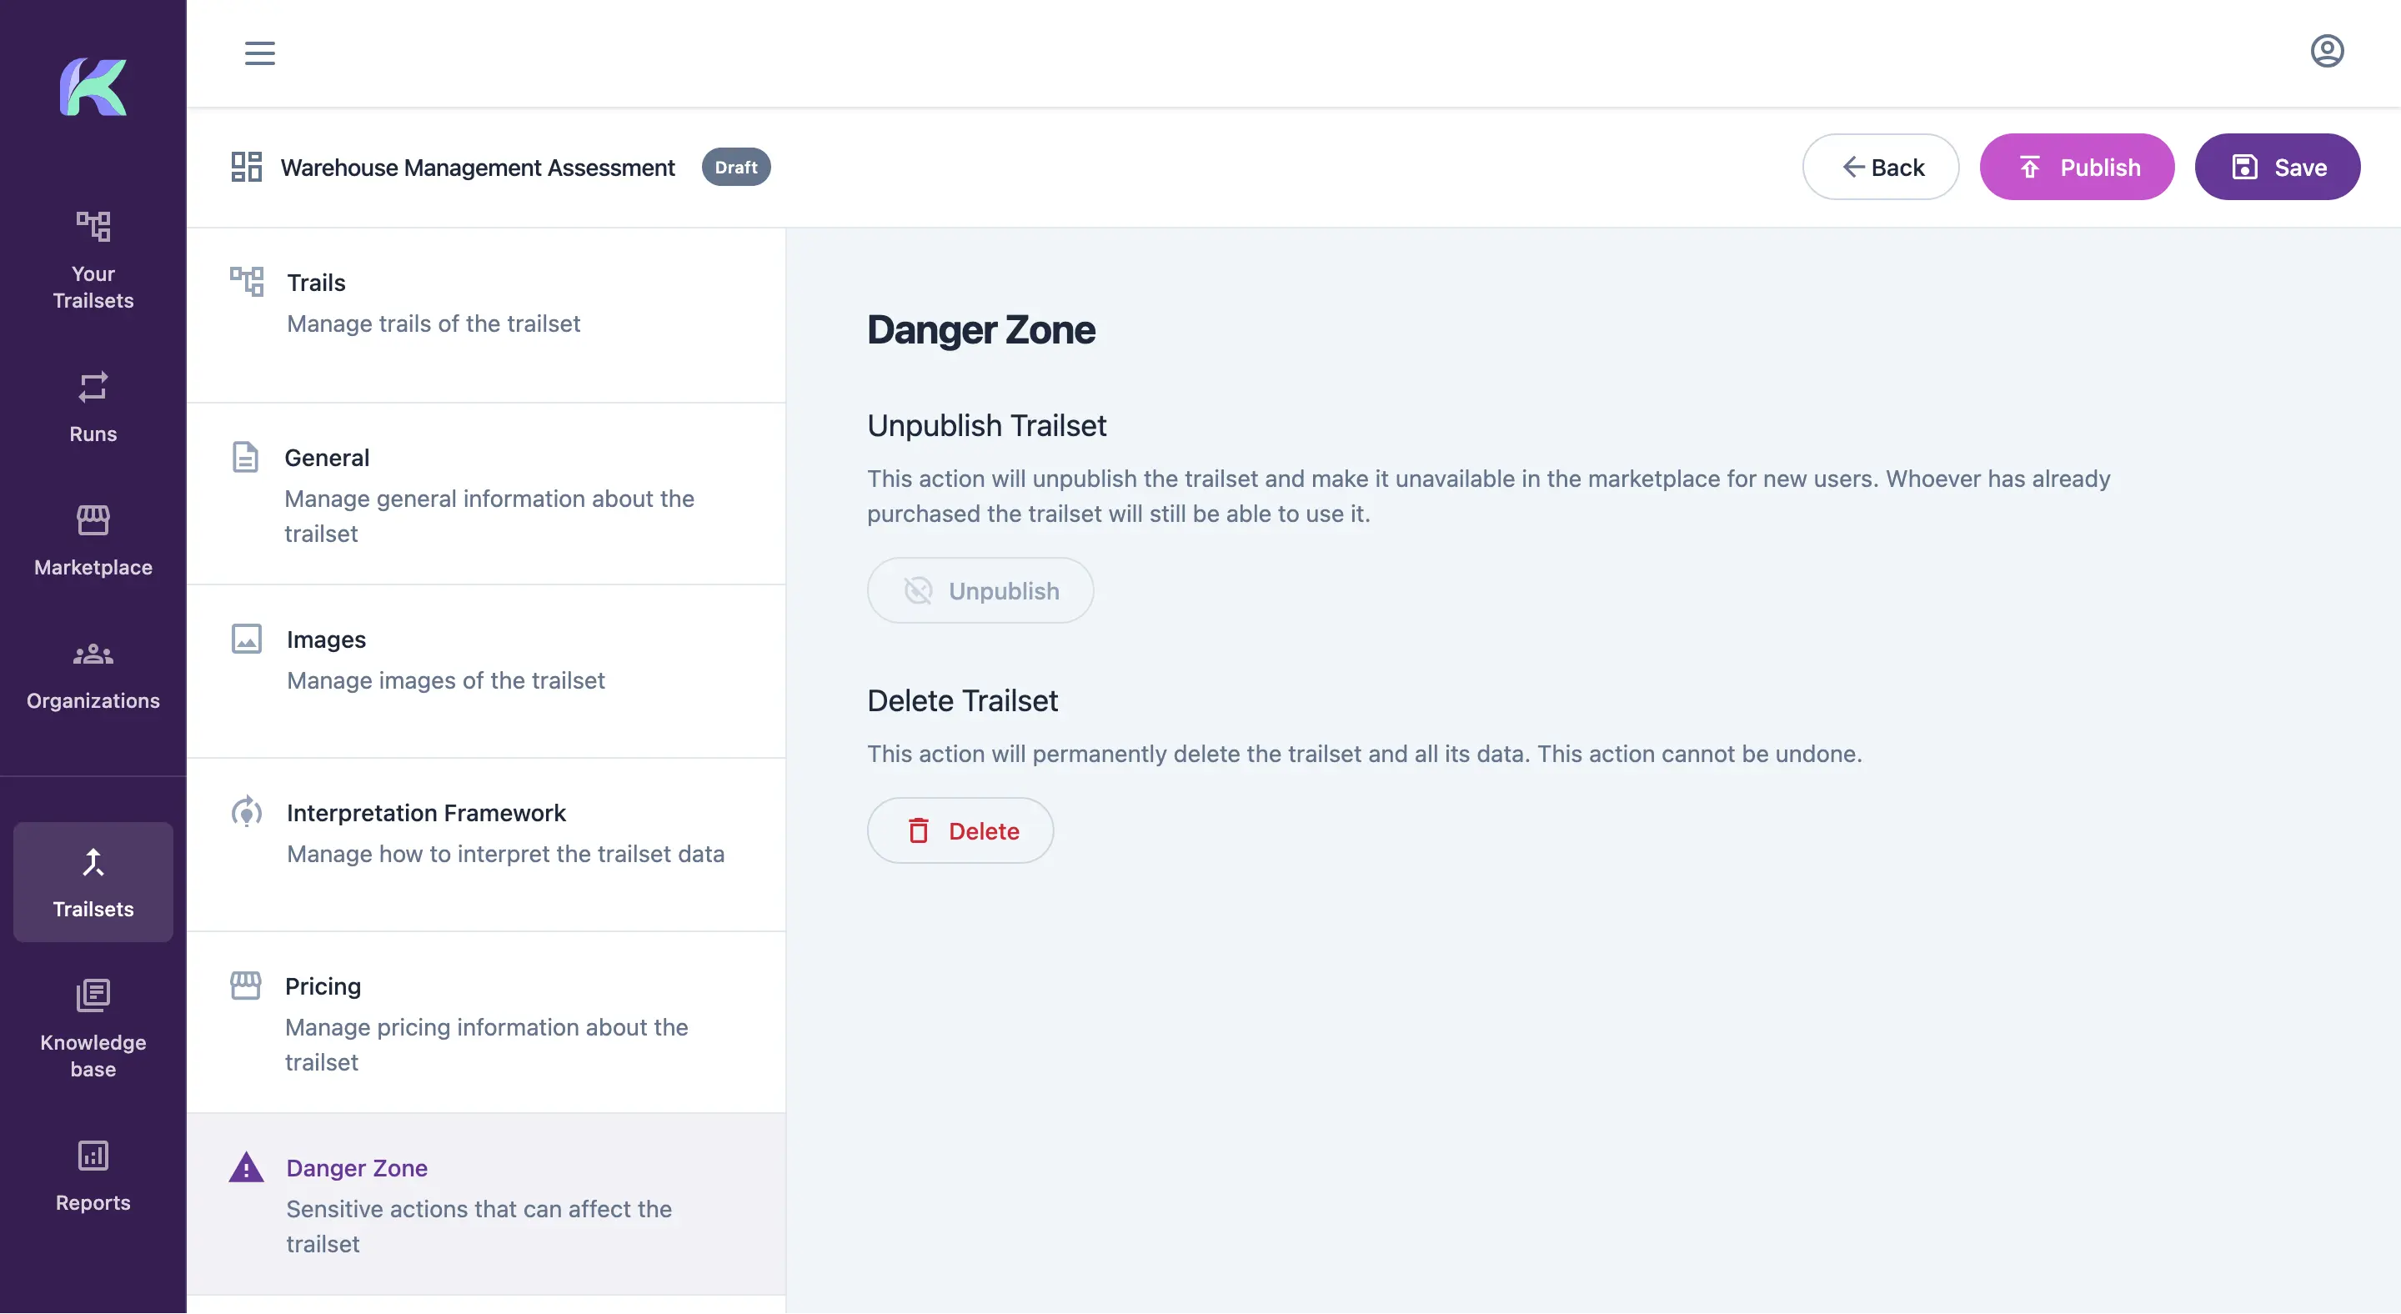The image size is (2401, 1314).
Task: Switch to Interpretation Framework section
Action: [487, 845]
